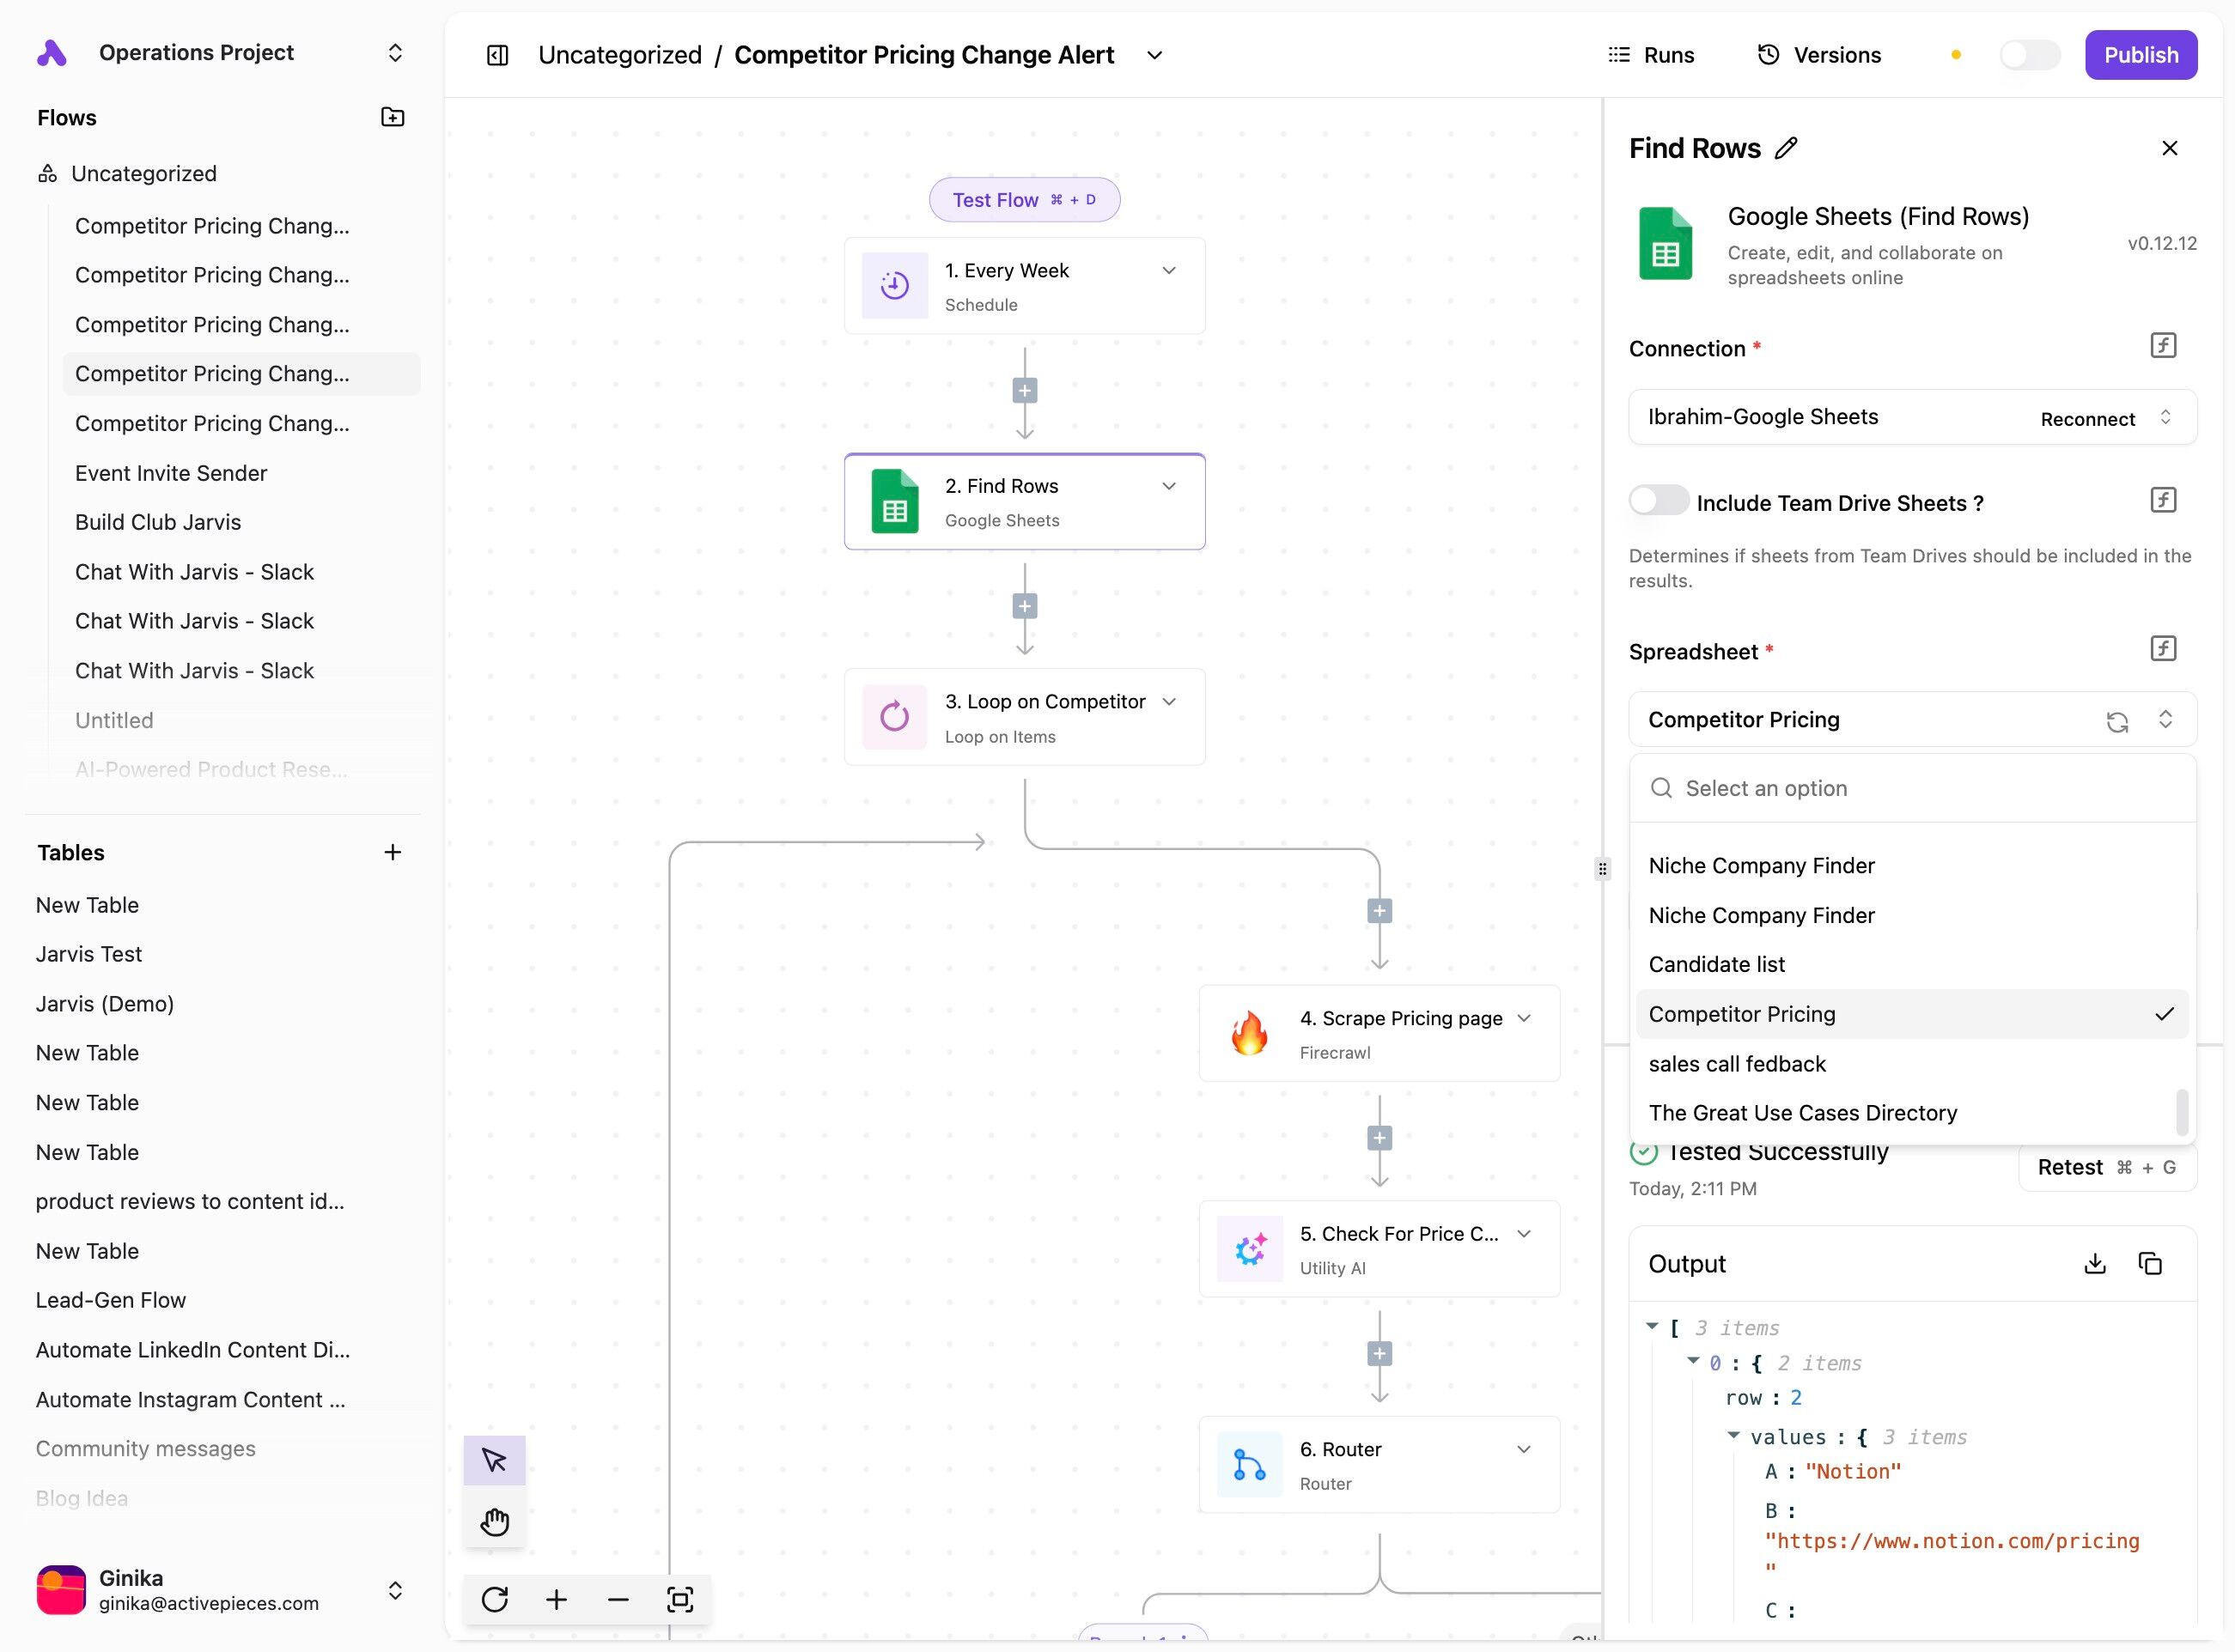
Task: Enable Include Team Drive Sheets toggle
Action: click(x=1658, y=501)
